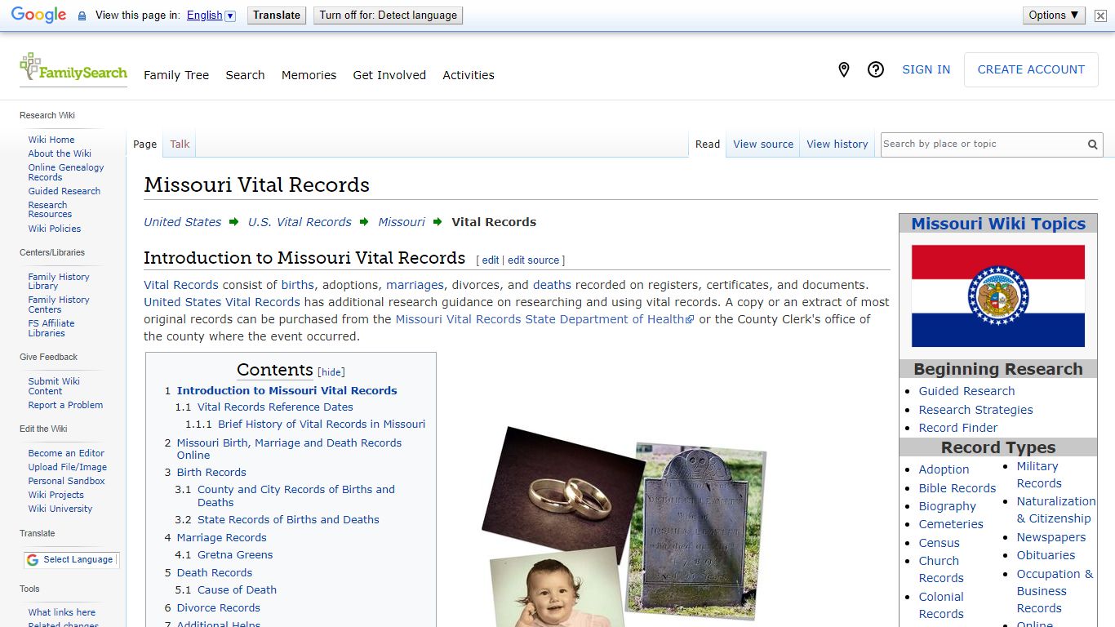
Task: Jump to Cause of Death in contents
Action: pyautogui.click(x=237, y=589)
